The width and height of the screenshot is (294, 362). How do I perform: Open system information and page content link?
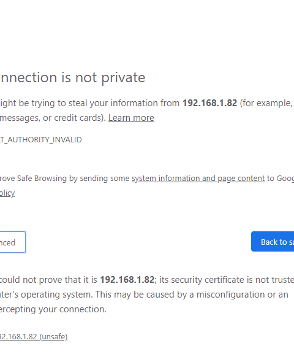click(x=198, y=179)
